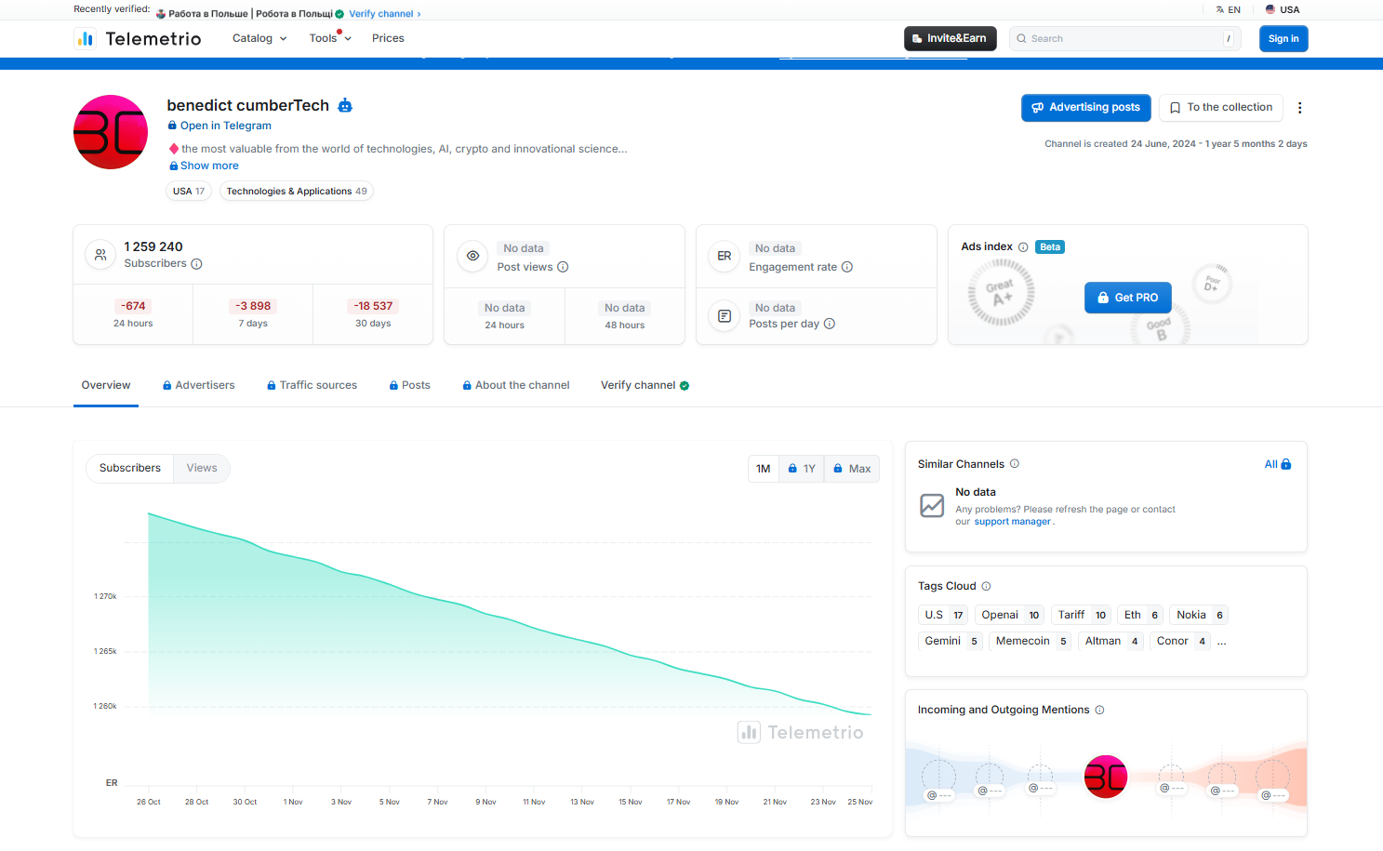
Task: Click the verified badge next to channel name
Action: pyautogui.click(x=344, y=105)
